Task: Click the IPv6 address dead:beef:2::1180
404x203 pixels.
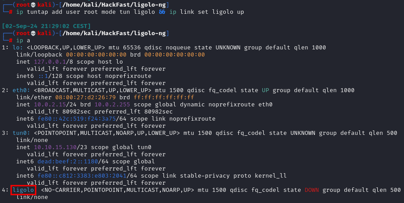Action: (68, 162)
